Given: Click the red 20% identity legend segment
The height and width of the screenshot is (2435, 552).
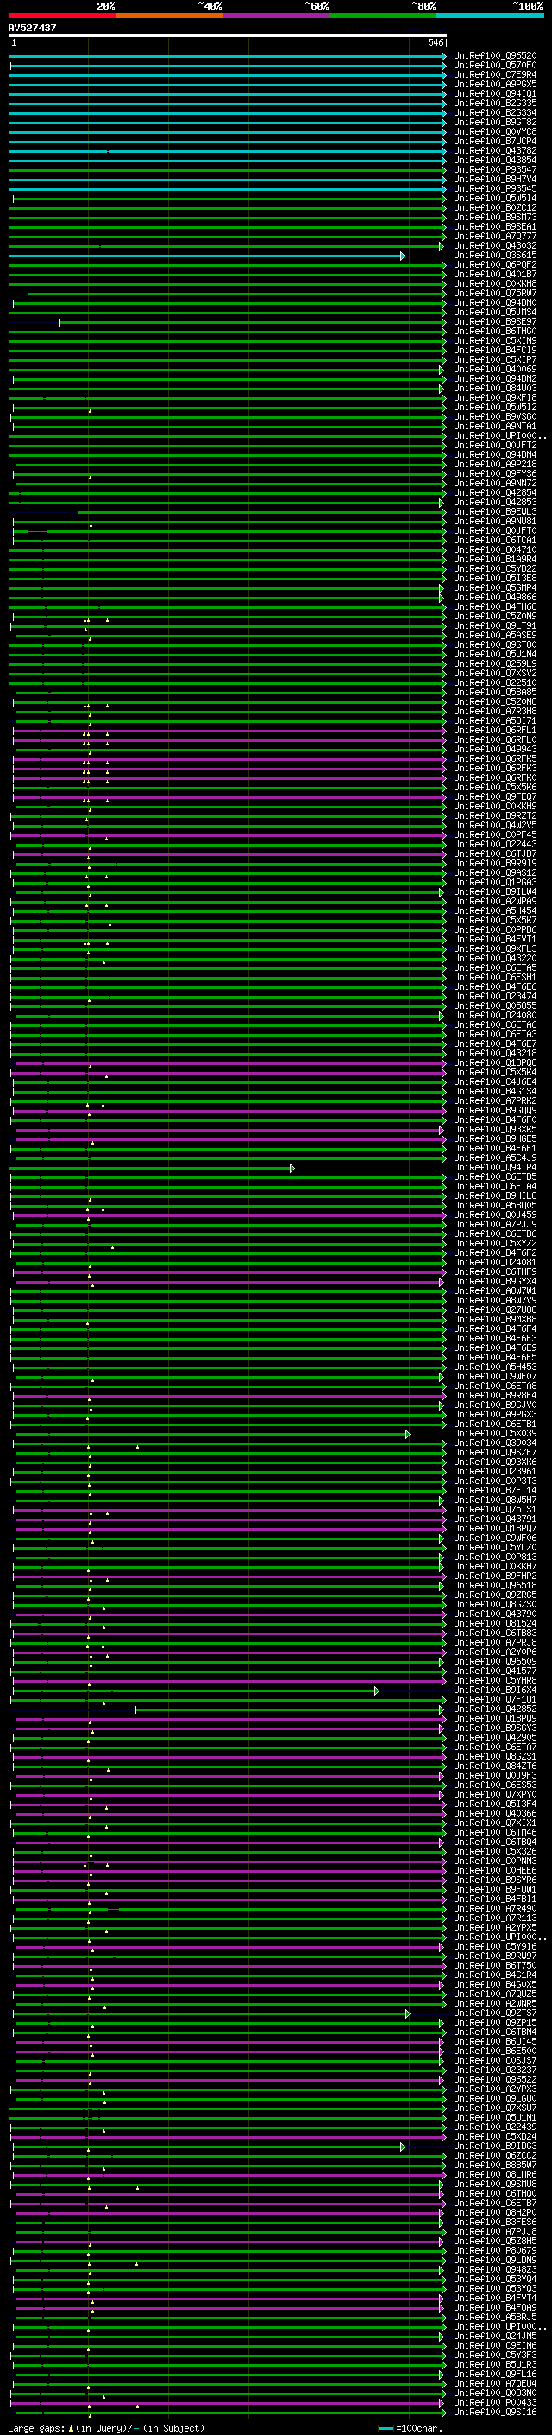Looking at the screenshot, I should 61,16.
